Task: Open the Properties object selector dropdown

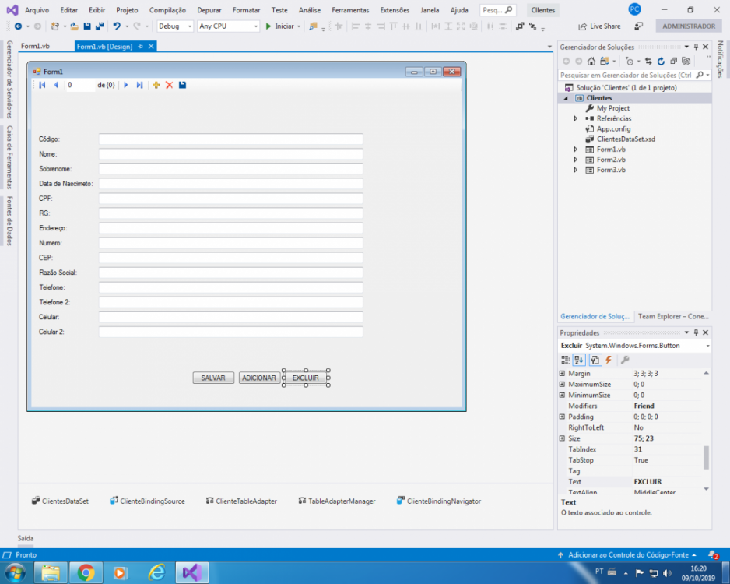Action: (x=707, y=346)
